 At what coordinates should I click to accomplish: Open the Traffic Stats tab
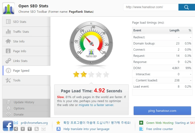[26, 32]
